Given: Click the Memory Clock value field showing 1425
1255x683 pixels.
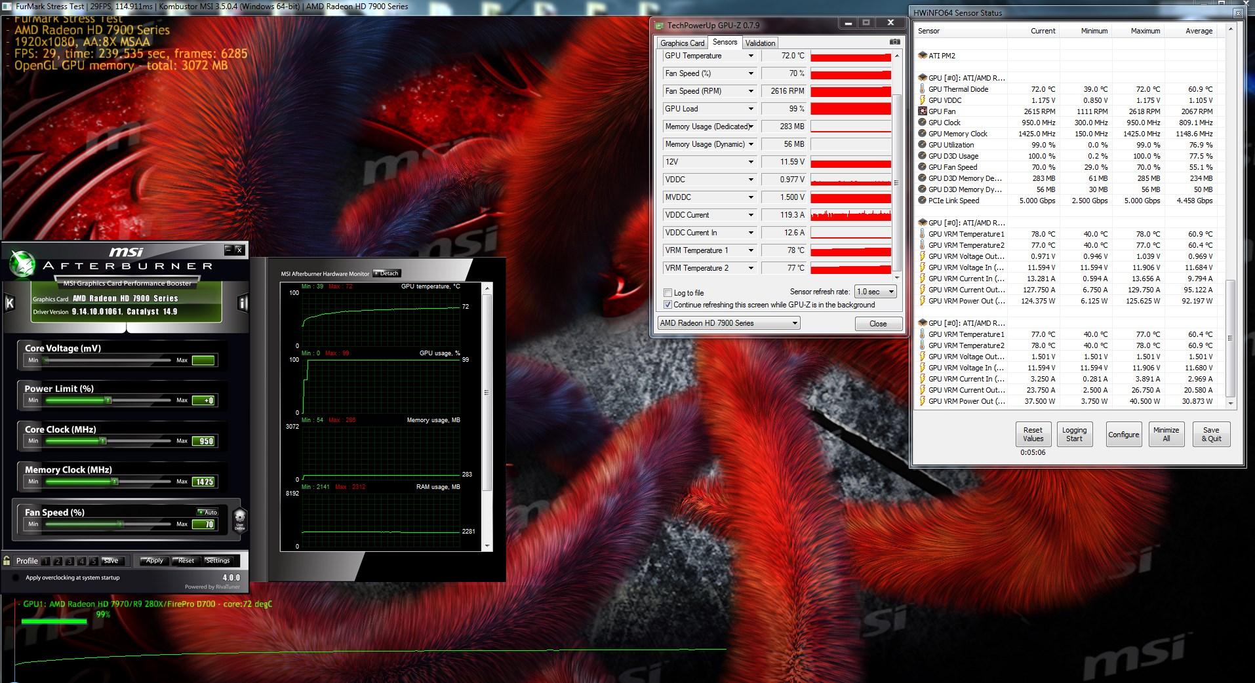Looking at the screenshot, I should click(x=203, y=482).
